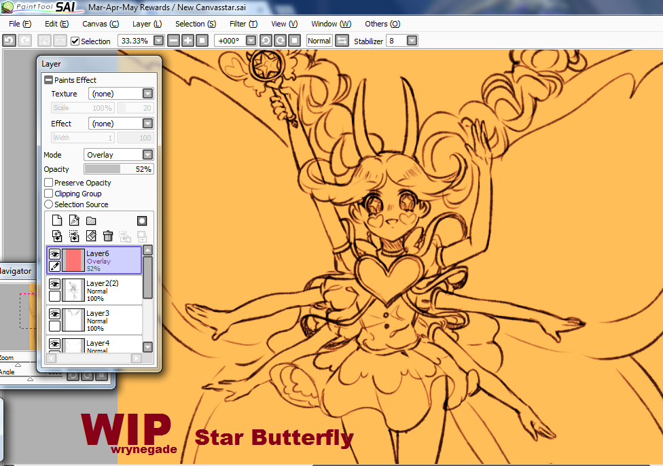
Task: Open the Others menu
Action: click(x=382, y=24)
